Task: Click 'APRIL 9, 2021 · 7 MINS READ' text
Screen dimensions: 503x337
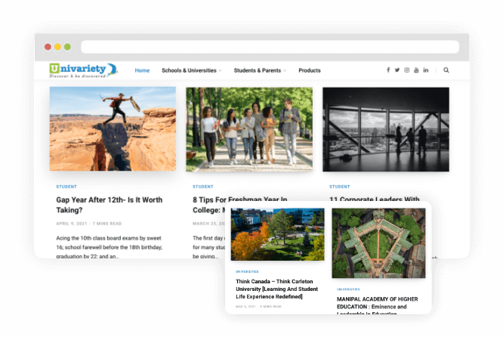Action: click(x=89, y=224)
